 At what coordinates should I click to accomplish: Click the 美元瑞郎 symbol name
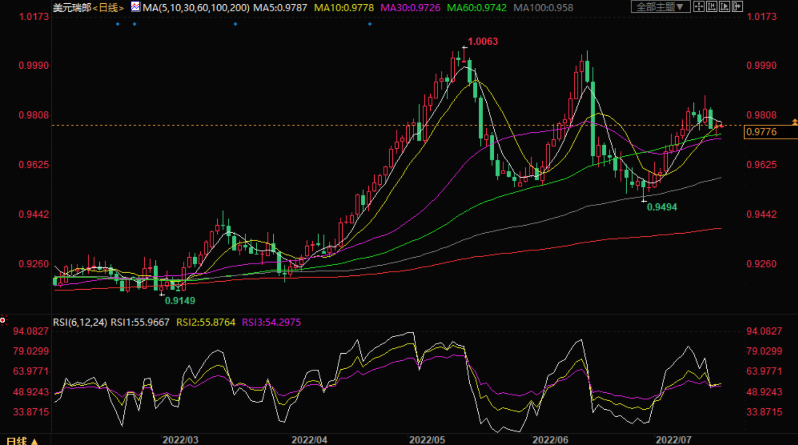[72, 8]
